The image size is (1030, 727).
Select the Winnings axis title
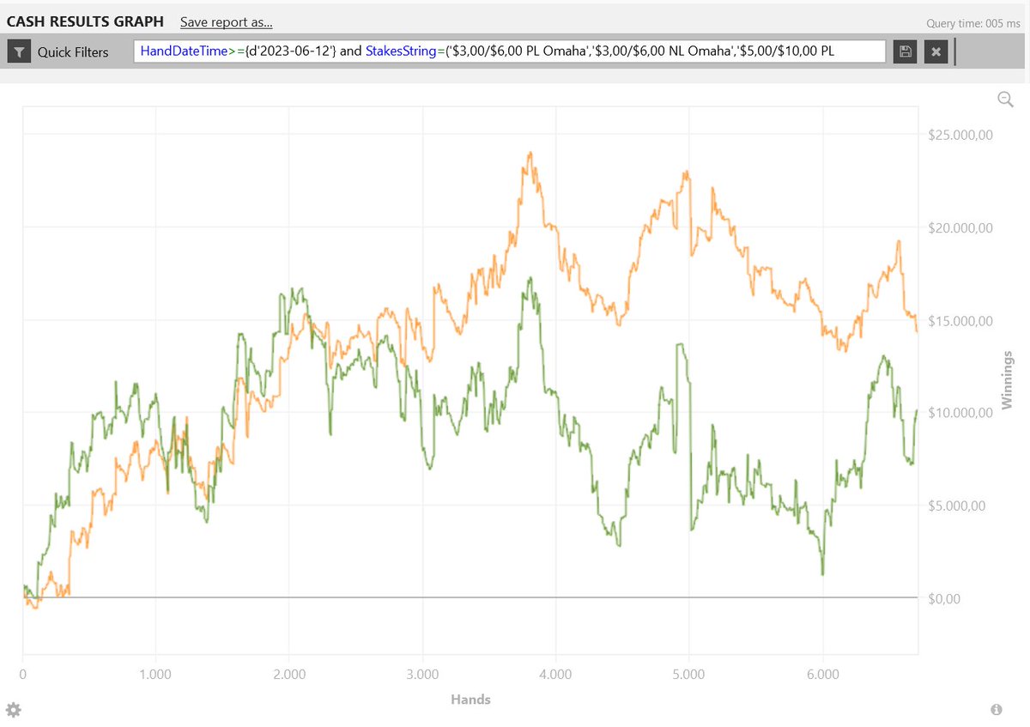point(1009,381)
